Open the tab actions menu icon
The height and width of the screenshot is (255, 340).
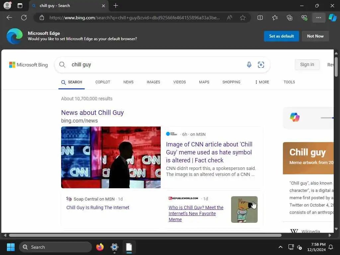point(20,6)
